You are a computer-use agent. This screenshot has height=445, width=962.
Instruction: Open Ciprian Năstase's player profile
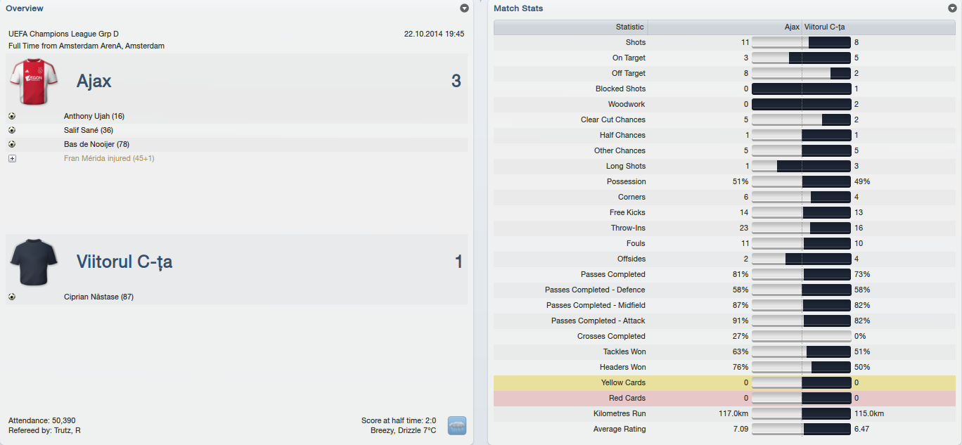tap(98, 297)
